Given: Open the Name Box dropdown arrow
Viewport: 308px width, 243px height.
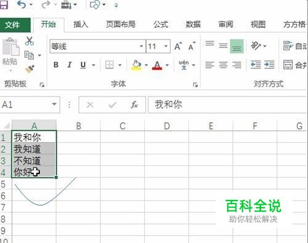Looking at the screenshot, I should [x=54, y=104].
